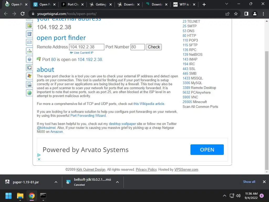Focus the Port Number input field
The image size is (269, 202).
coord(137,47)
